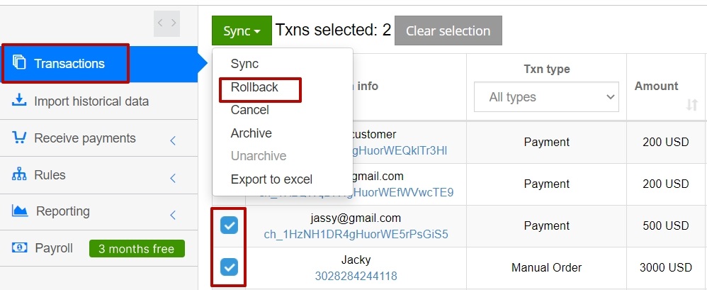Select Export to excel menu option
Viewport: 707px width, 290px height.
271,179
